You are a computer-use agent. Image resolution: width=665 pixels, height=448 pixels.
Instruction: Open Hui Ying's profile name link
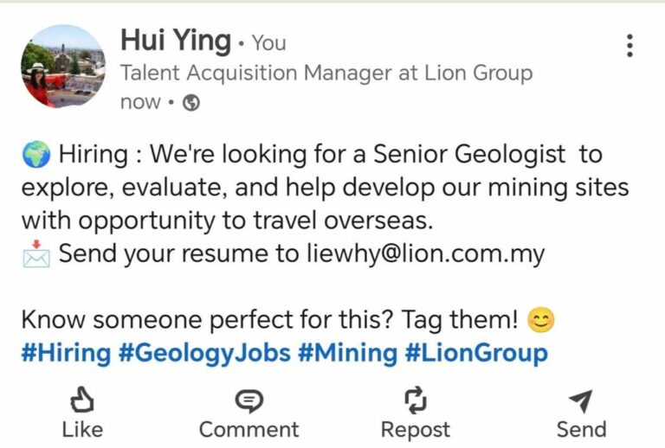pyautogui.click(x=176, y=41)
